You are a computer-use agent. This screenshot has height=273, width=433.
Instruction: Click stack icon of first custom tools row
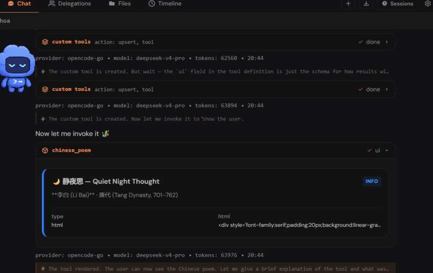pyautogui.click(x=45, y=42)
